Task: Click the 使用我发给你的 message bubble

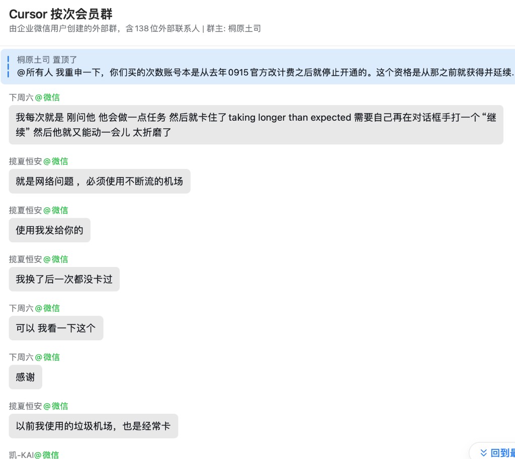Action: pyautogui.click(x=49, y=230)
